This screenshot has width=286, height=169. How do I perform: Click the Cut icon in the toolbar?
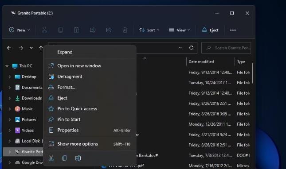click(44, 30)
